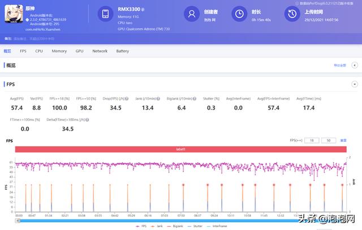Click the package name com.miHoYo.Yuanshen
This screenshot has width=362, height=230.
43,29
